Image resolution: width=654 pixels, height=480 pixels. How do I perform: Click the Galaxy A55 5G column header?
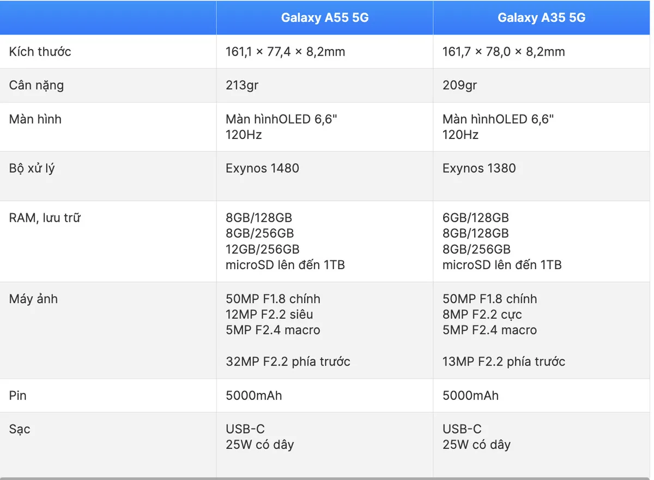pyautogui.click(x=325, y=17)
